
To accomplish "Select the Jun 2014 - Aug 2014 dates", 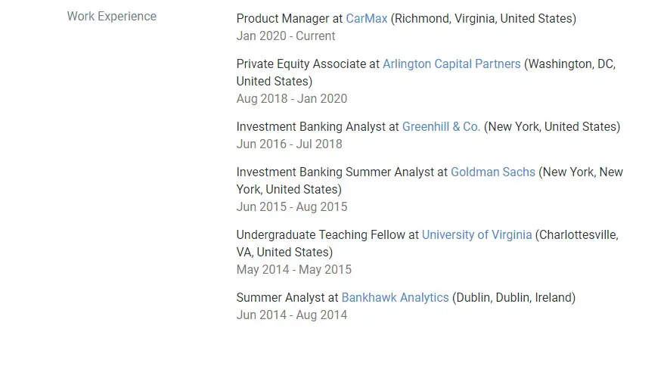I will pos(292,315).
